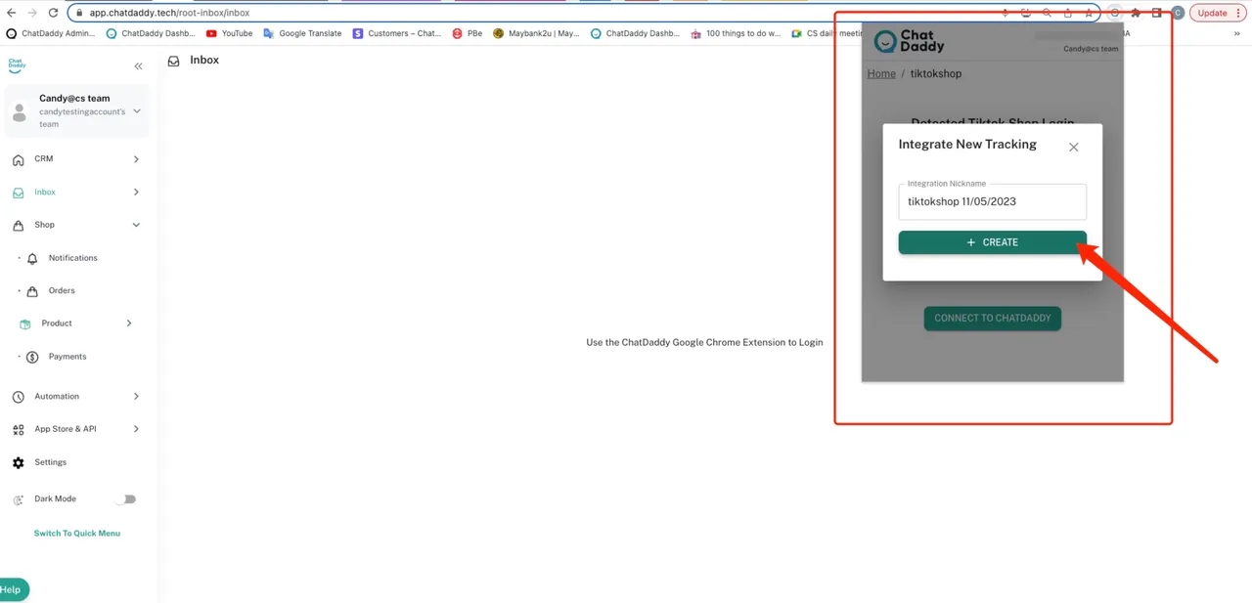Click the Inbox tray icon in sidebar
The width and height of the screenshot is (1252, 603).
[x=18, y=194]
